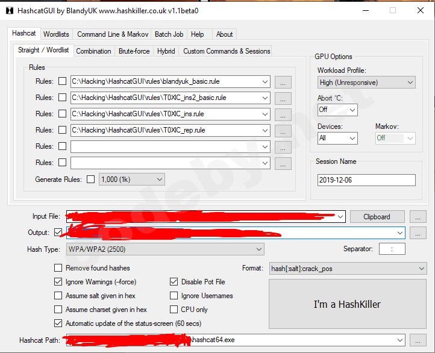Viewport: 435px width, 353px height.
Task: Toggle Ignore Warnings (--force) checkbox
Action: click(x=58, y=282)
